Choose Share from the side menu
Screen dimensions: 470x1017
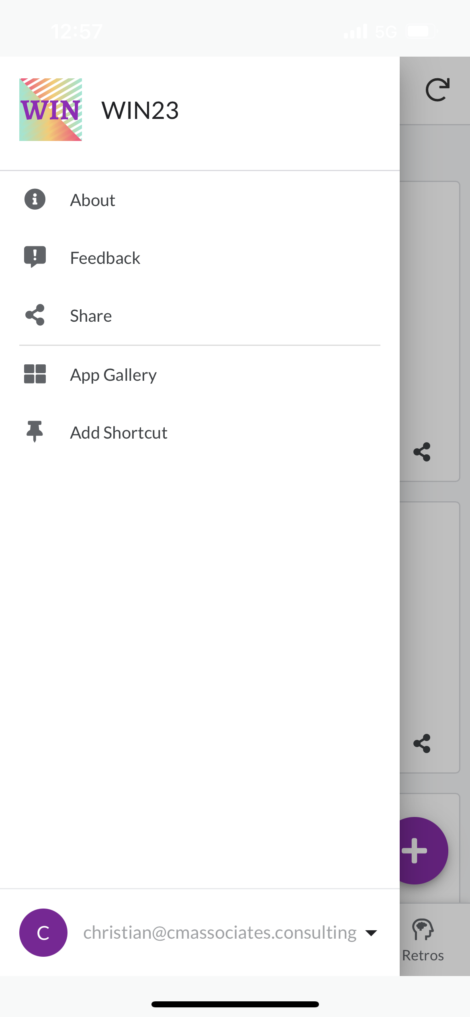[91, 316]
